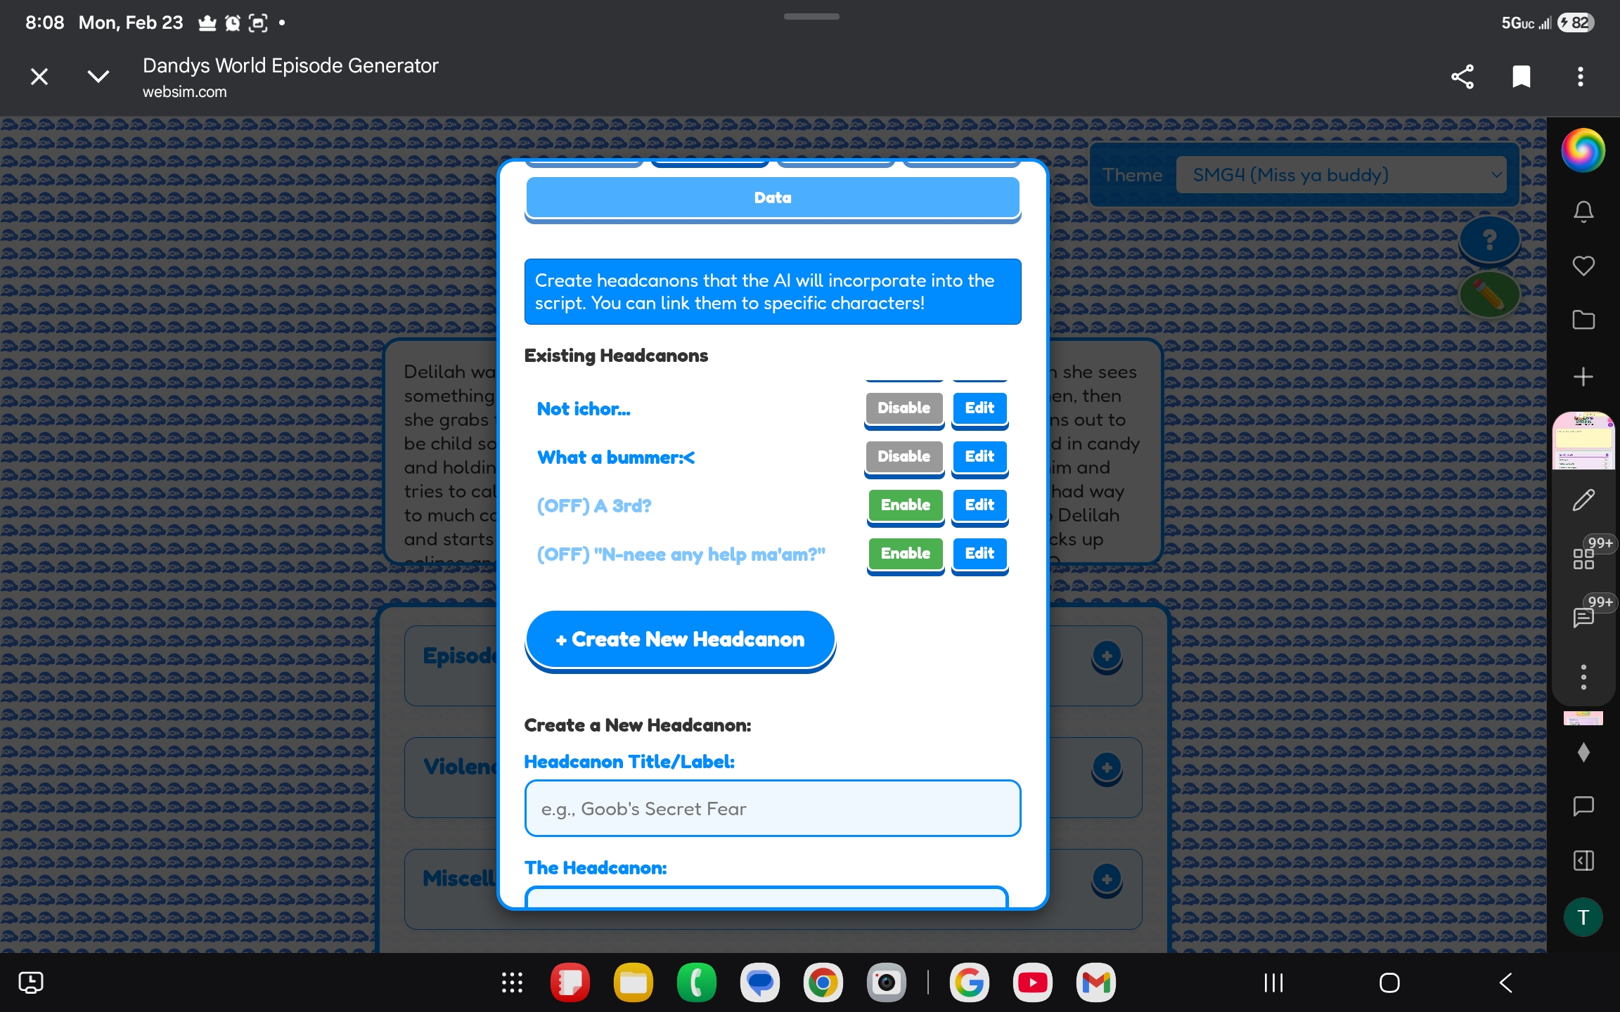Open the Theme dropdown showing SMG4
1620x1012 pixels.
[1340, 175]
